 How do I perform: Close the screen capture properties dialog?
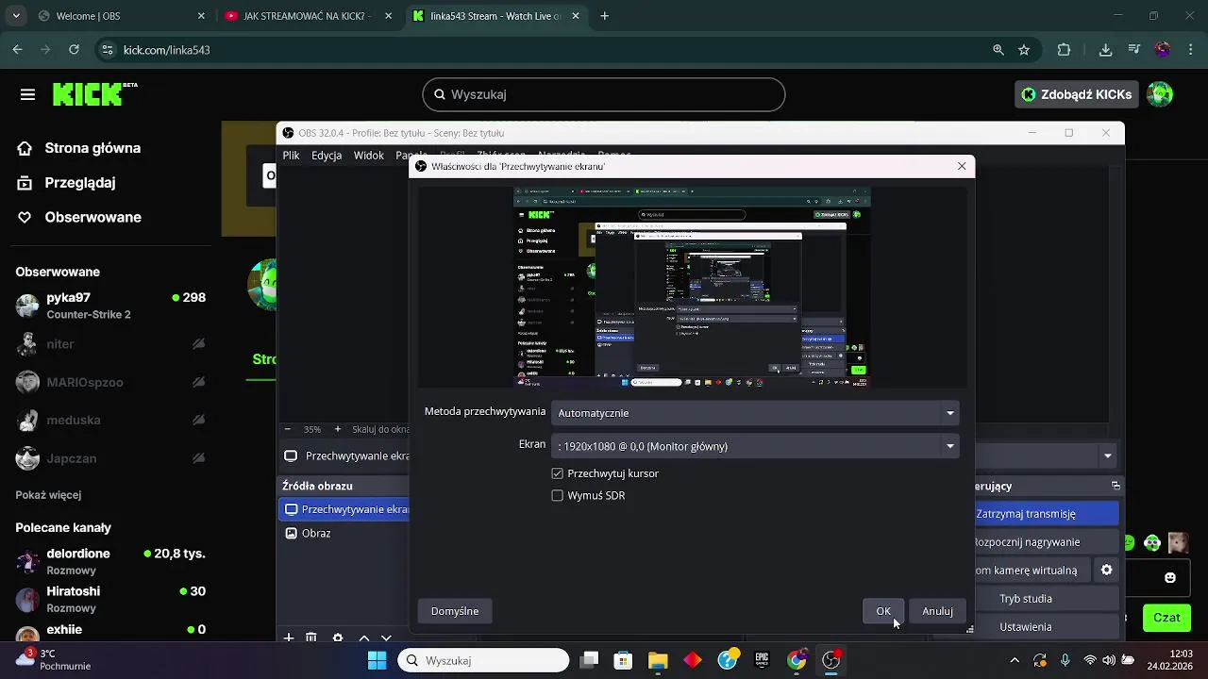[962, 166]
